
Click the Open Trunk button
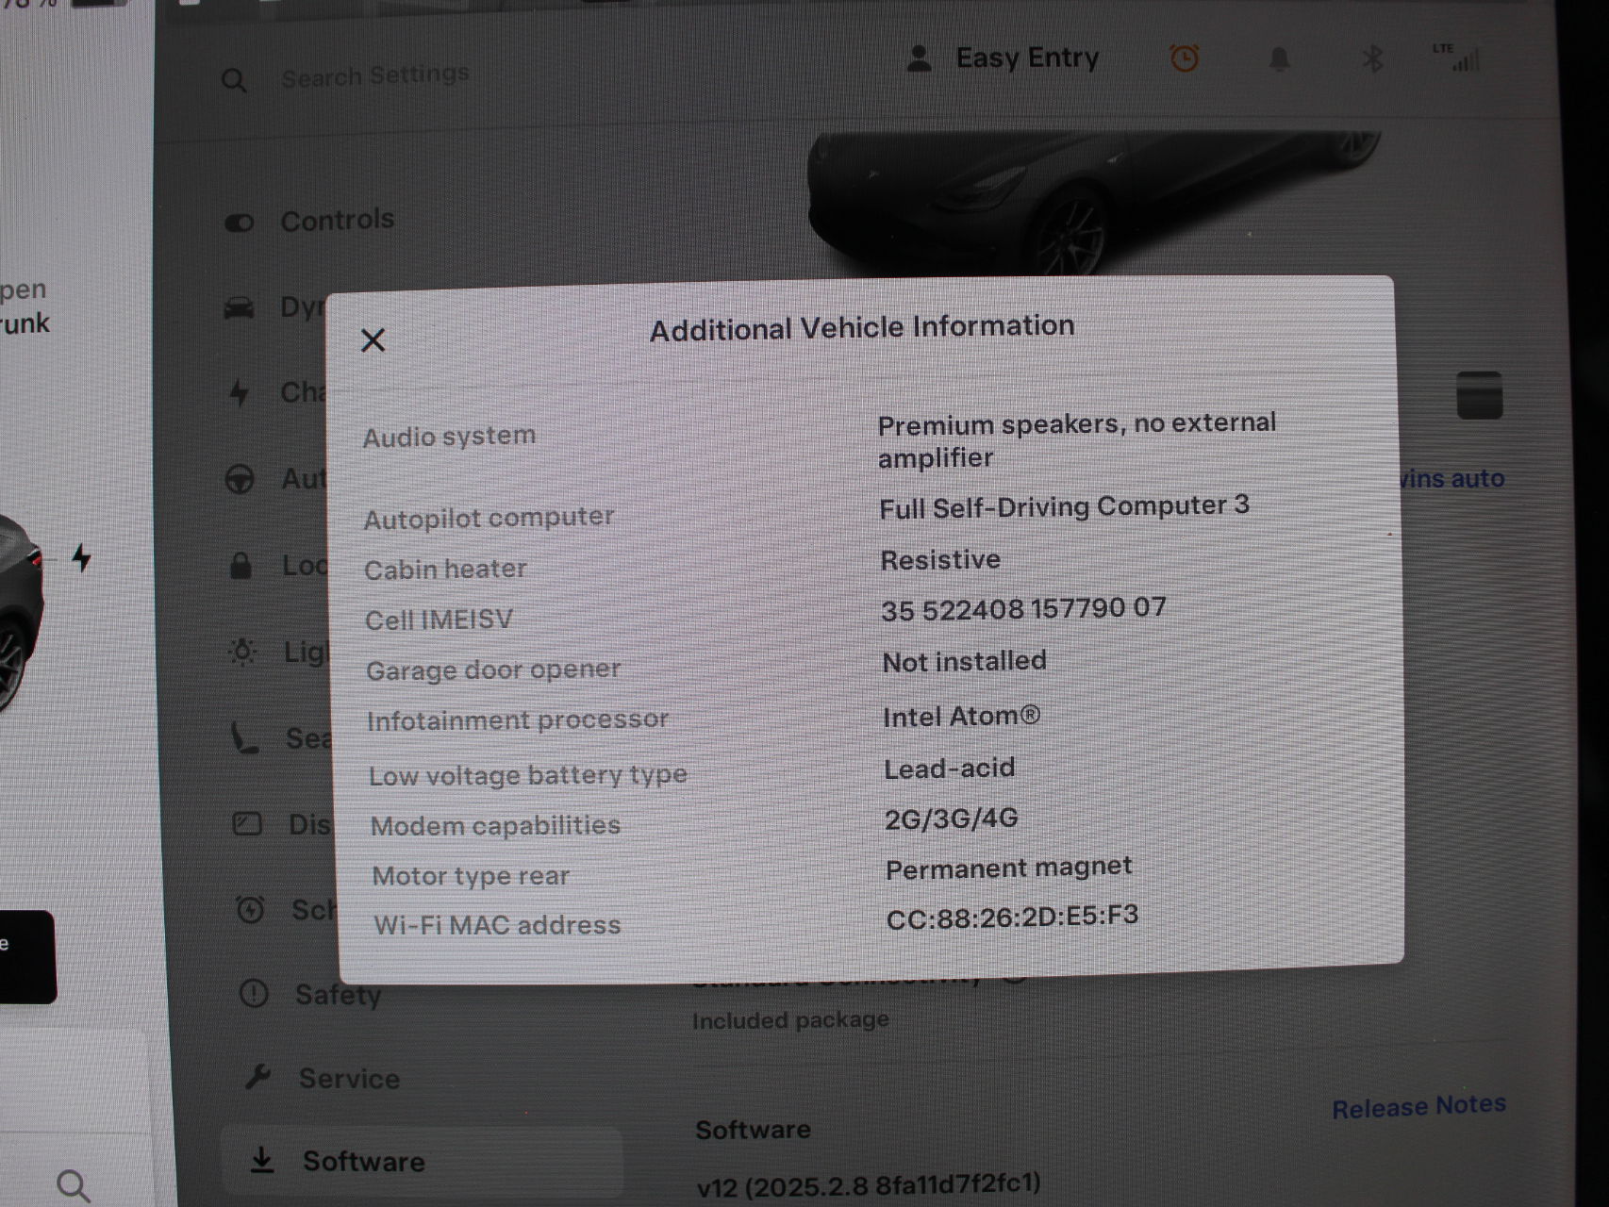tap(24, 306)
